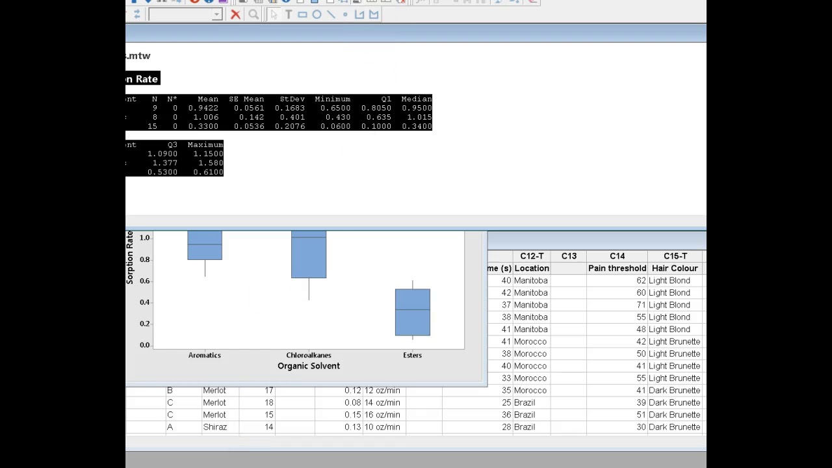Select column header C13
This screenshot has width=832, height=468.
(569, 256)
